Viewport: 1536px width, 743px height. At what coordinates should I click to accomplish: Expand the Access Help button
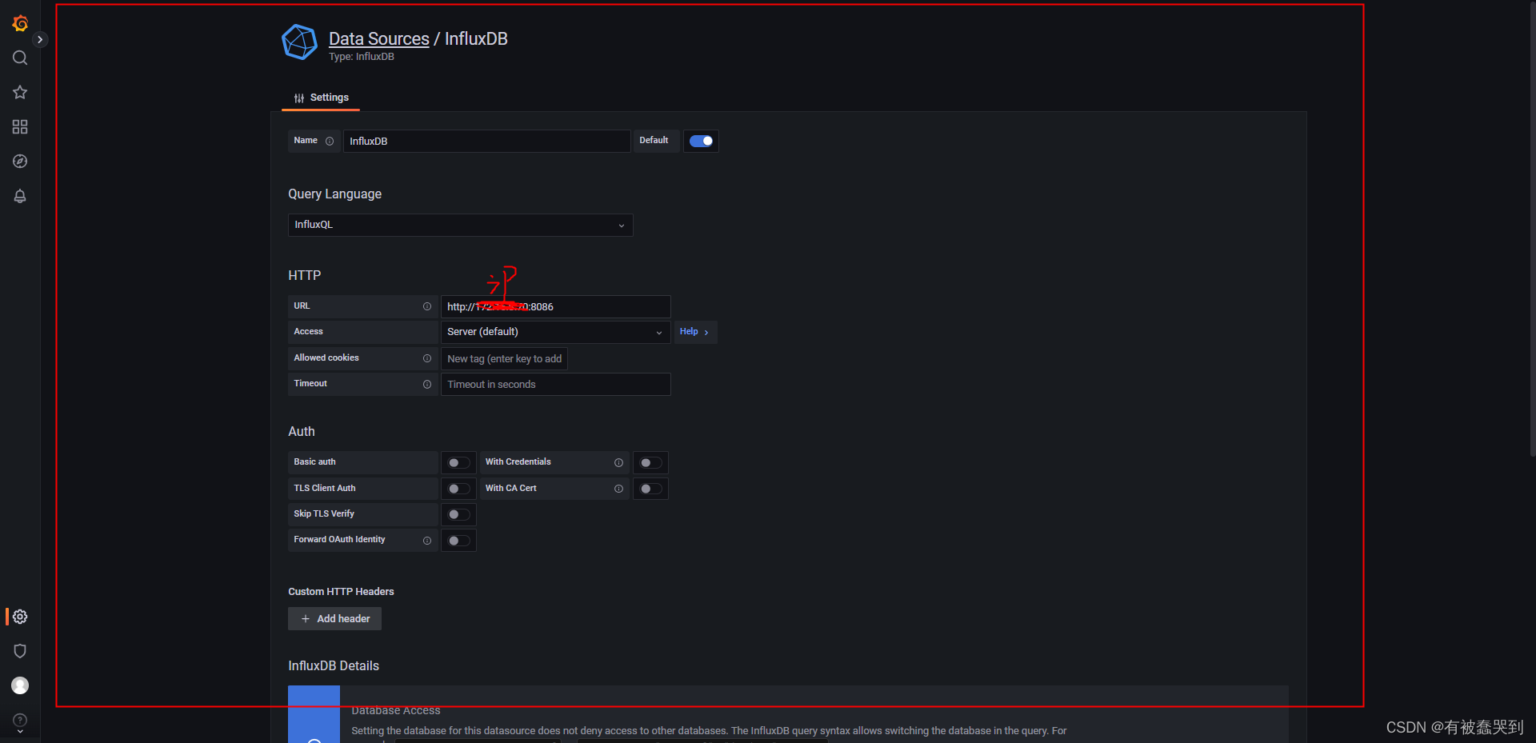pos(694,332)
